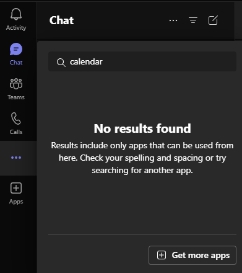Open the Activity bell icon

coord(16,14)
